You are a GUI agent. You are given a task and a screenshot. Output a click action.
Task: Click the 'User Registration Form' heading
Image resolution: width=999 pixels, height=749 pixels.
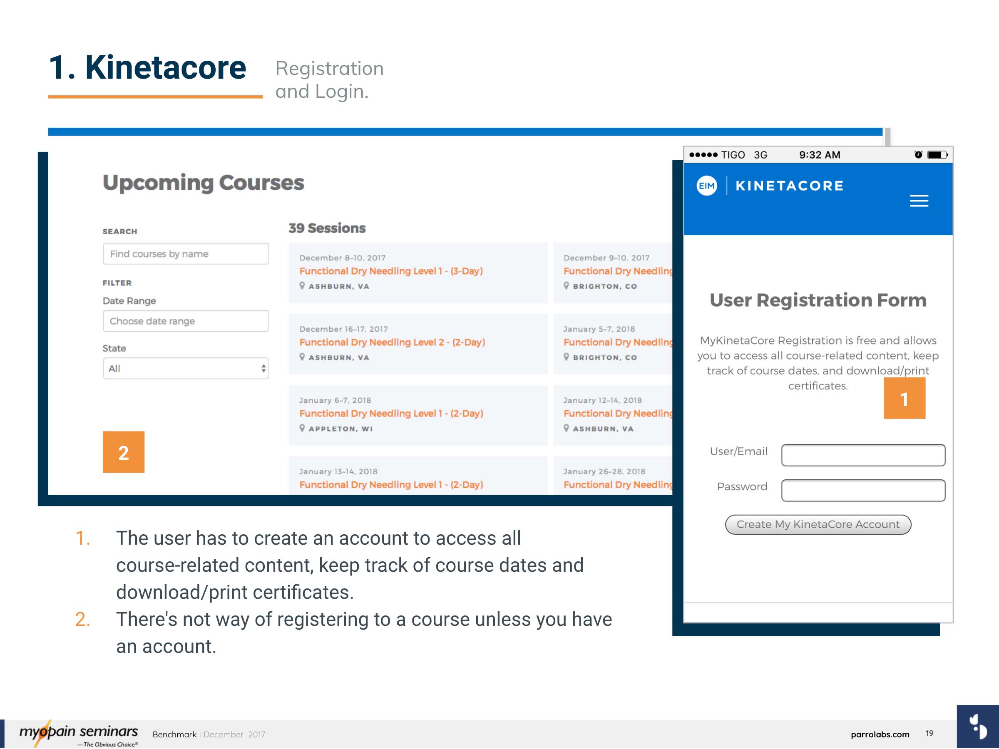(x=818, y=300)
